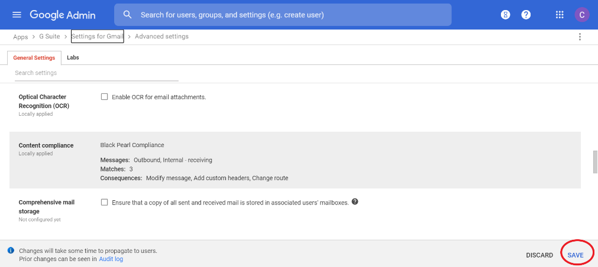Click the Search settings field
The image size is (598, 267).
96,73
